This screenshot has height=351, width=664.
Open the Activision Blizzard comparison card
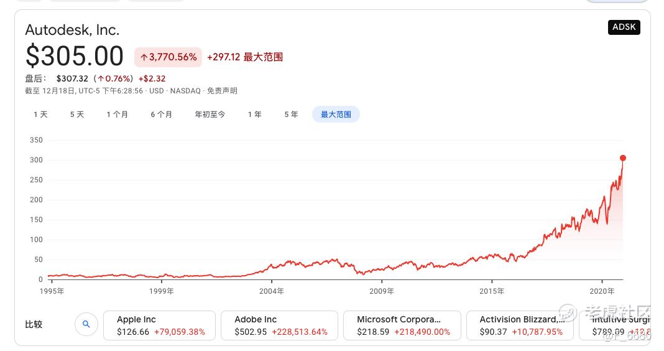pos(520,325)
